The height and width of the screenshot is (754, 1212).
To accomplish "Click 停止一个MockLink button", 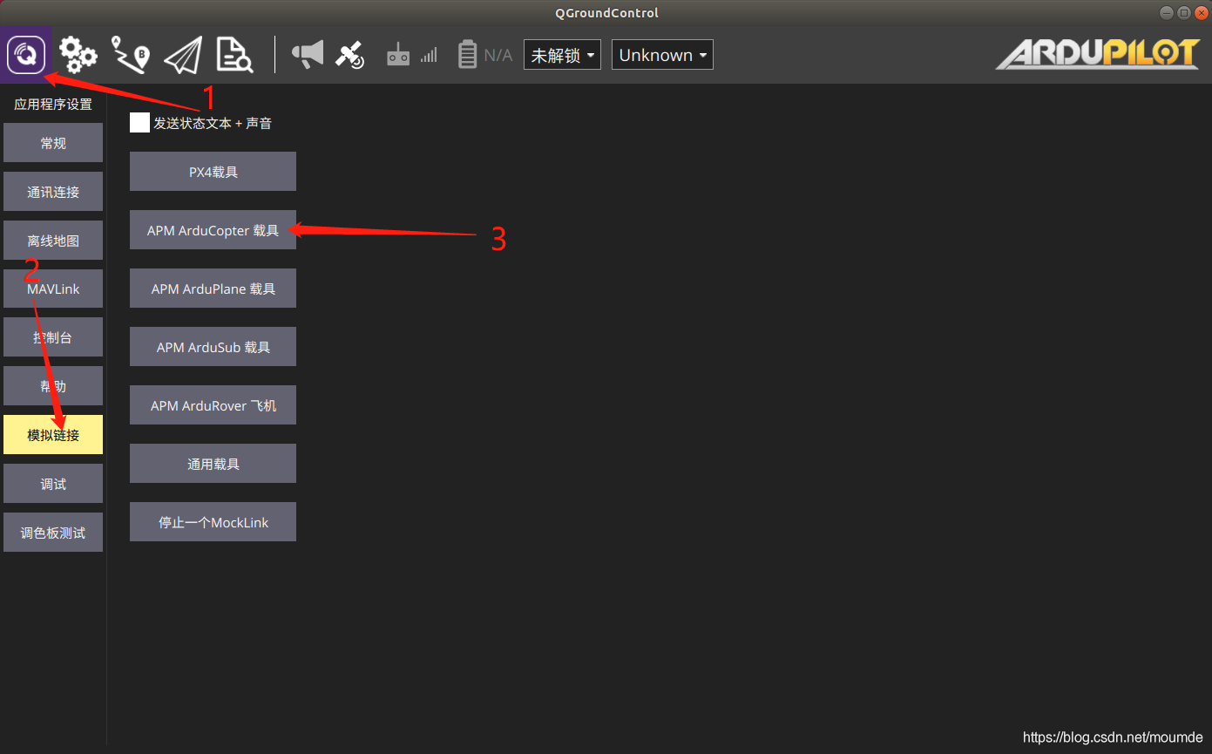I will pos(213,522).
